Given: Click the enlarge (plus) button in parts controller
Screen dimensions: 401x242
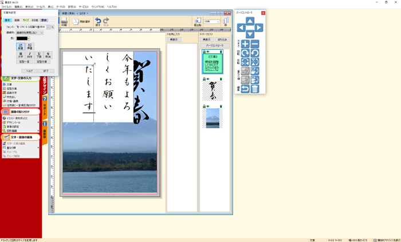Looking at the screenshot, I should point(245,44).
